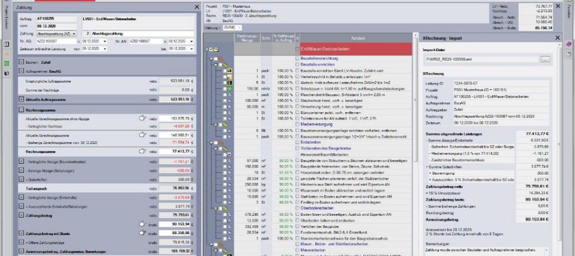
Task: Click the top document icon in left sidebar
Action: click(x=7, y=44)
